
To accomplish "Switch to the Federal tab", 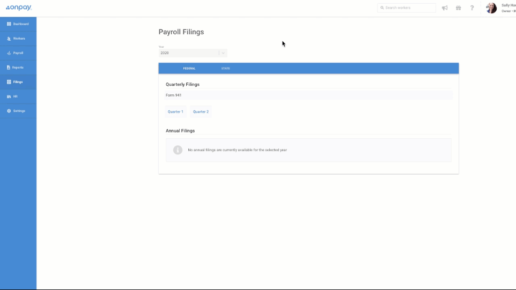I will pyautogui.click(x=189, y=69).
